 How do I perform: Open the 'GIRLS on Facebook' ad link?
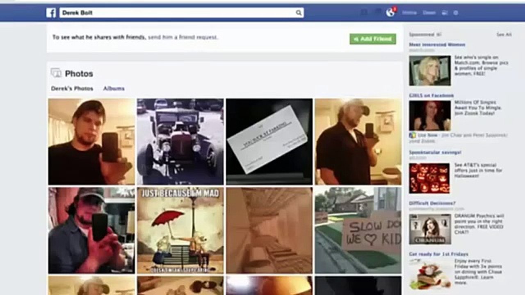(x=431, y=95)
